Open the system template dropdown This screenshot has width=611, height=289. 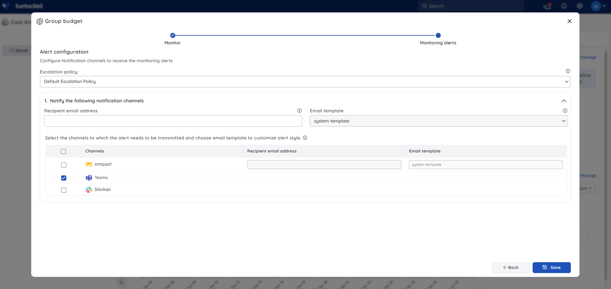(x=439, y=121)
